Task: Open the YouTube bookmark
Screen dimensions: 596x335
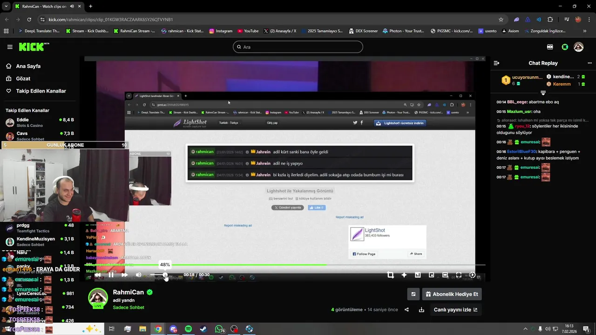Action: 248,31
